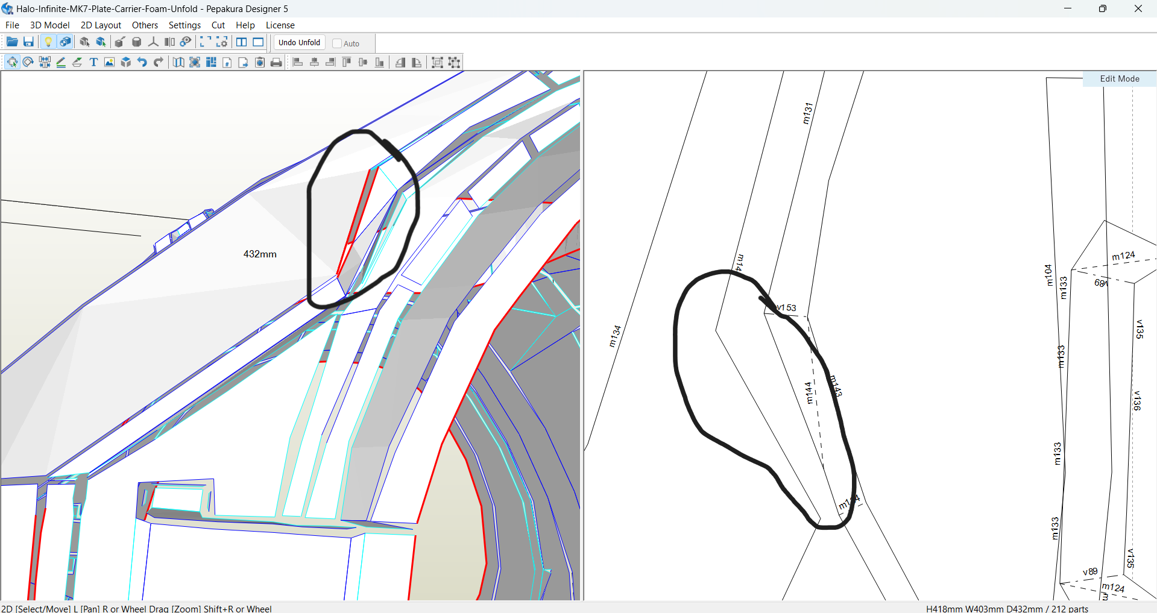Screen dimensions: 1157x613
Task: Click the align left icon
Action: 298,62
